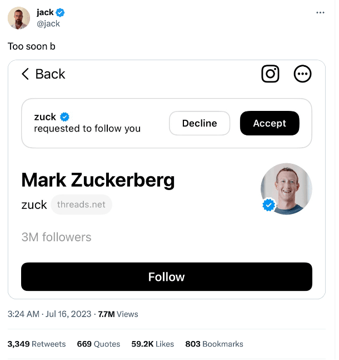
Task: Open the tweet timestamp 3:24 AM link
Action: click(23, 314)
